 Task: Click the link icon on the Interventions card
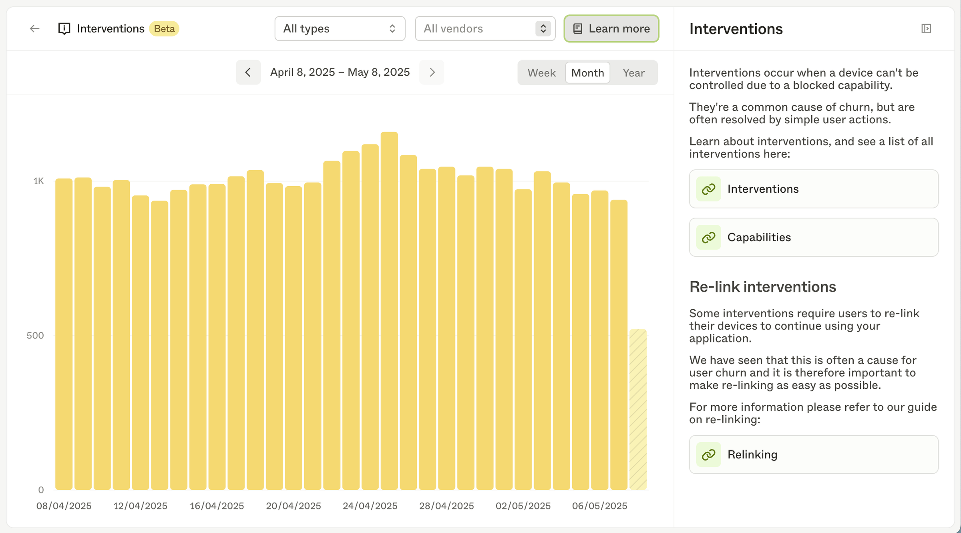[708, 189]
